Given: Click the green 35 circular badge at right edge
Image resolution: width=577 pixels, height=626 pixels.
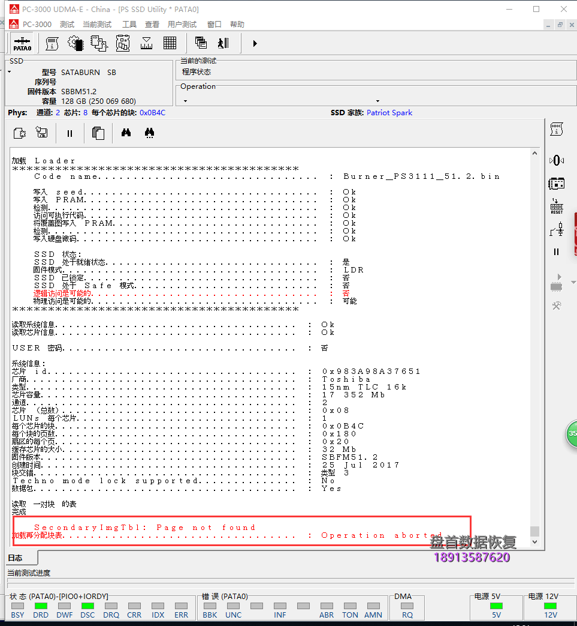Looking at the screenshot, I should (572, 434).
